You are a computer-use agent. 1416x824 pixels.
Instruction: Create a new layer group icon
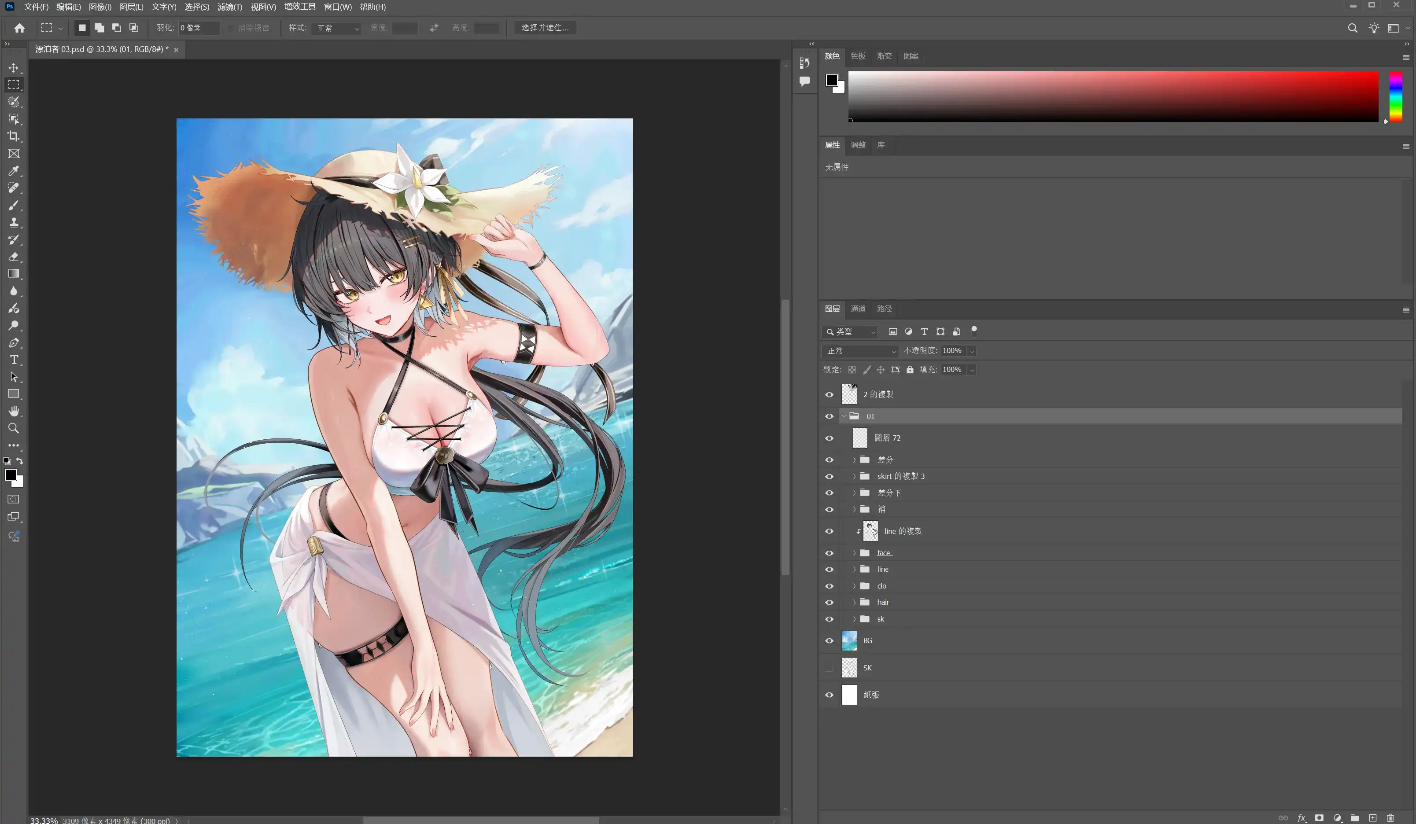point(1355,818)
